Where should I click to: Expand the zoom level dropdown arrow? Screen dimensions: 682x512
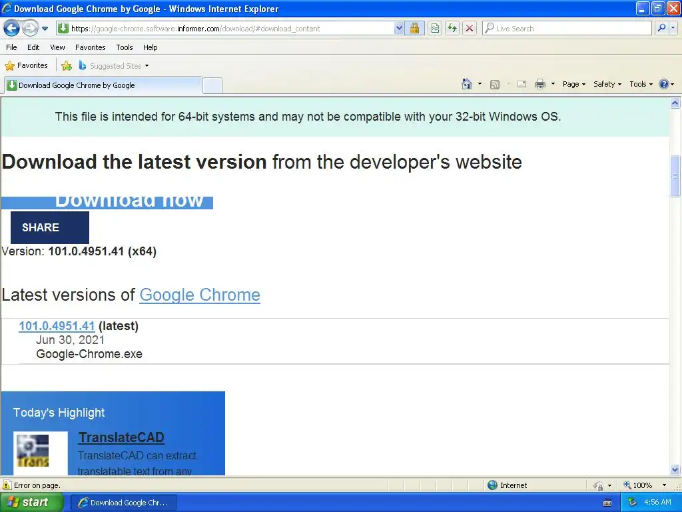click(x=664, y=485)
